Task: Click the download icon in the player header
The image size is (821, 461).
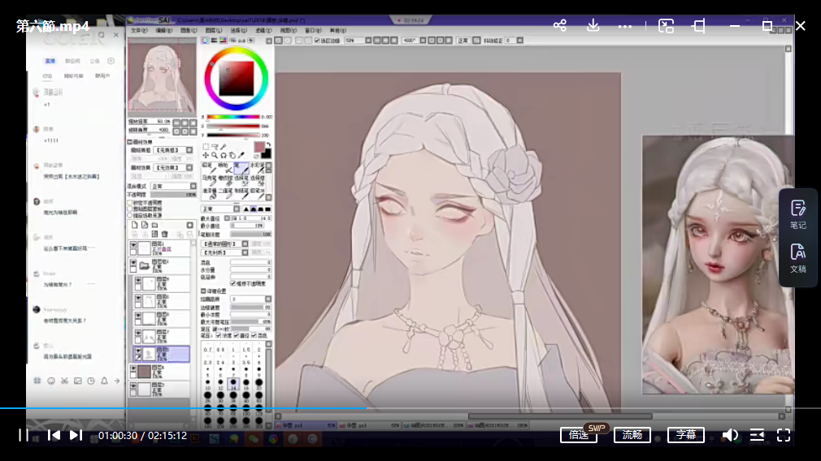Action: click(593, 25)
